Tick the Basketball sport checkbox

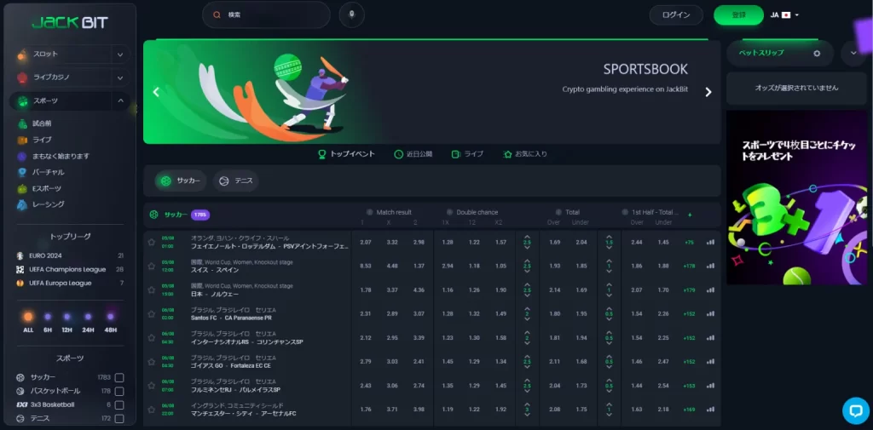[x=119, y=391]
